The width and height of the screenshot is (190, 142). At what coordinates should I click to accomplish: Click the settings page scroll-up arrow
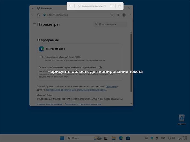131,32
